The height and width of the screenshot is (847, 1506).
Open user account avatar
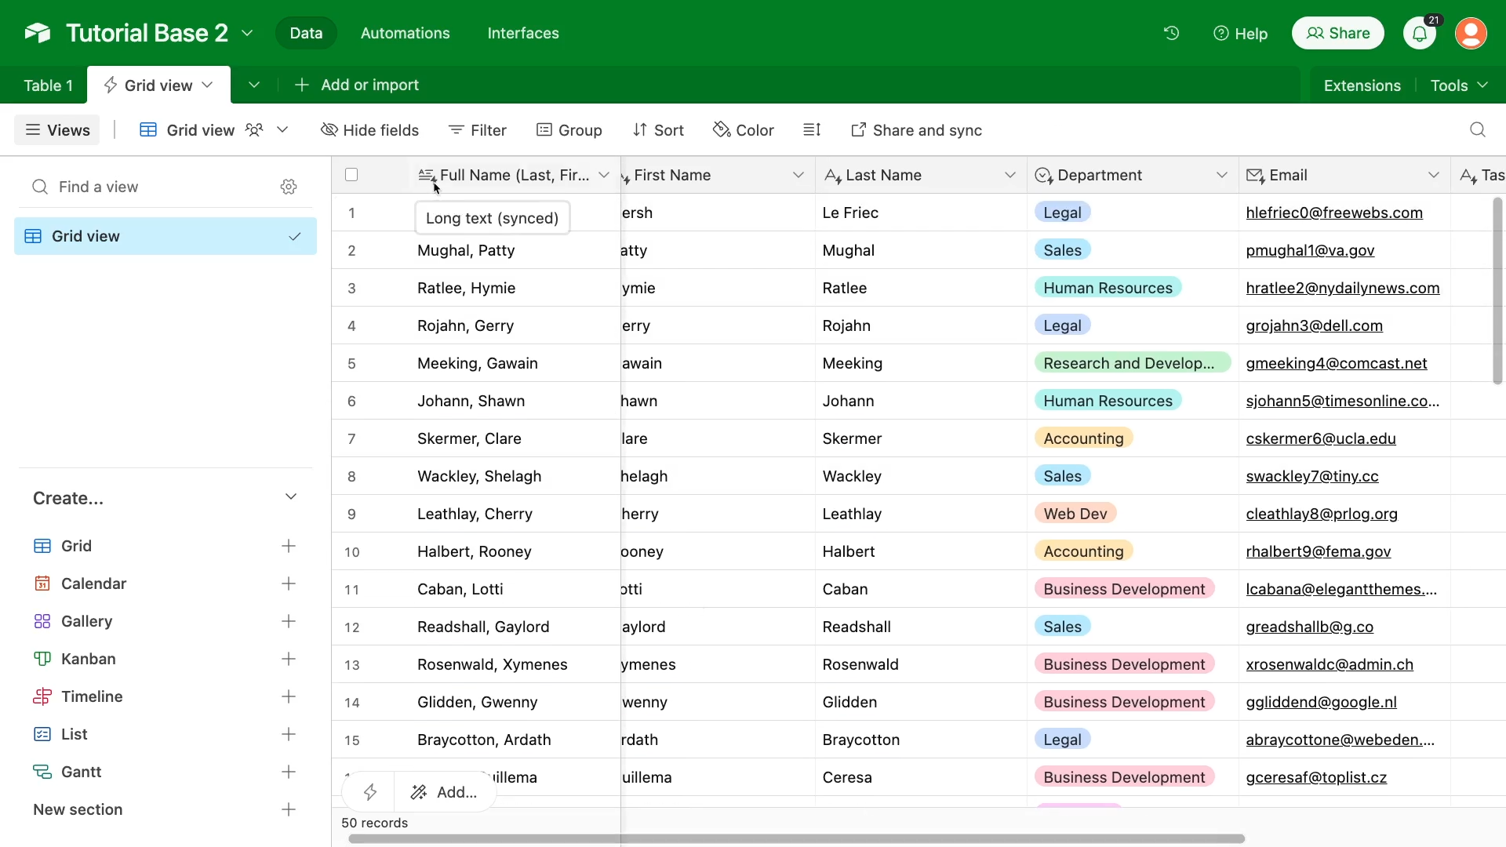click(1471, 34)
